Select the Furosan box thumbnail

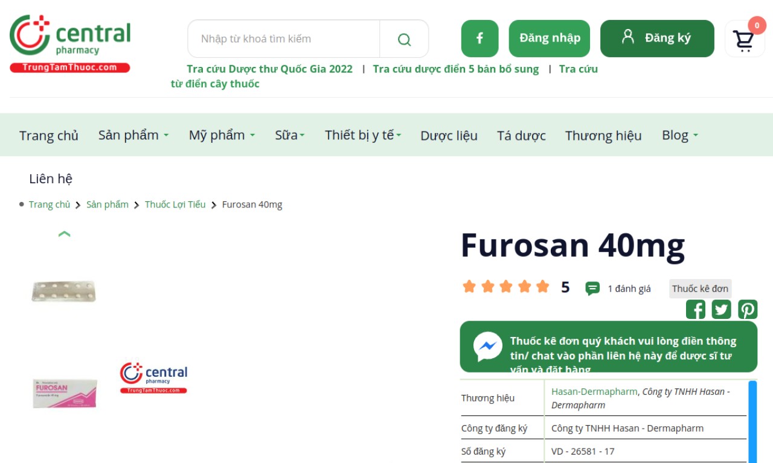tap(65, 393)
